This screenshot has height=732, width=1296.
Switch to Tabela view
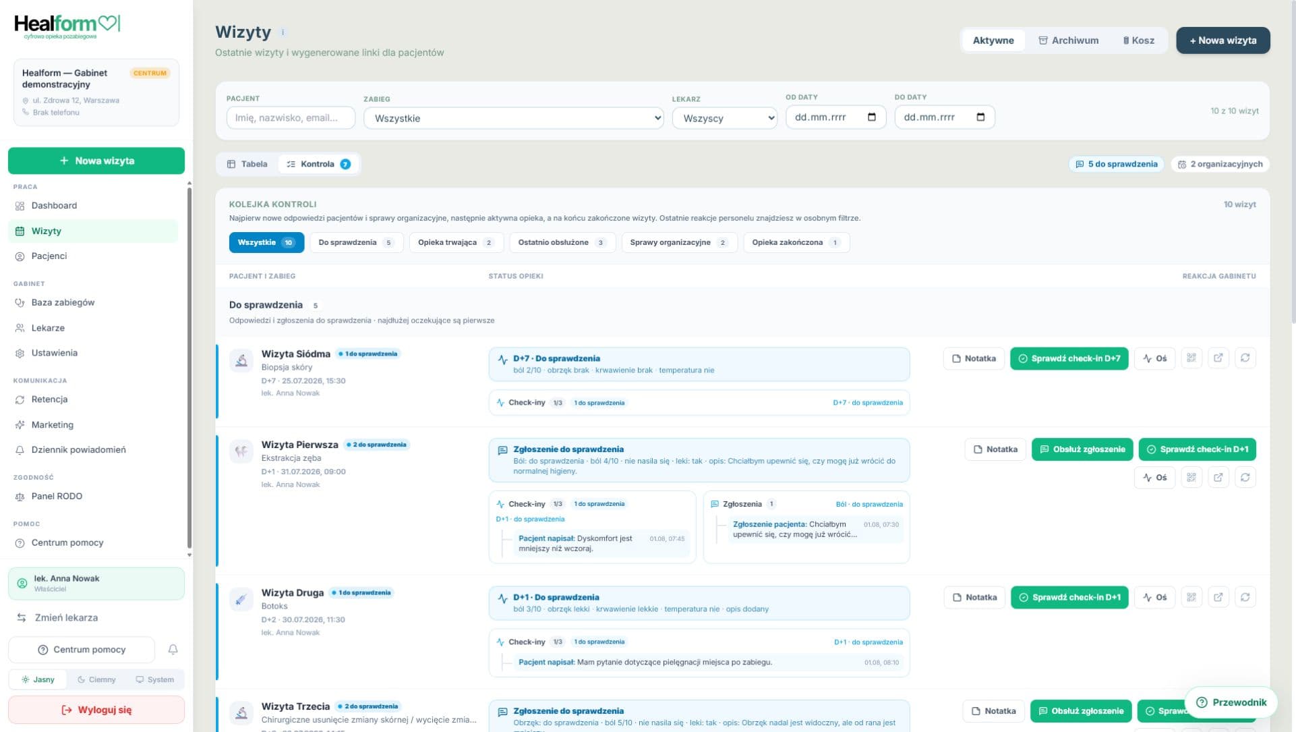click(x=247, y=164)
